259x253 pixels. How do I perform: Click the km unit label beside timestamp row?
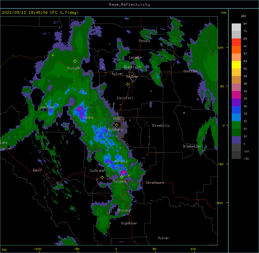pos(224,13)
